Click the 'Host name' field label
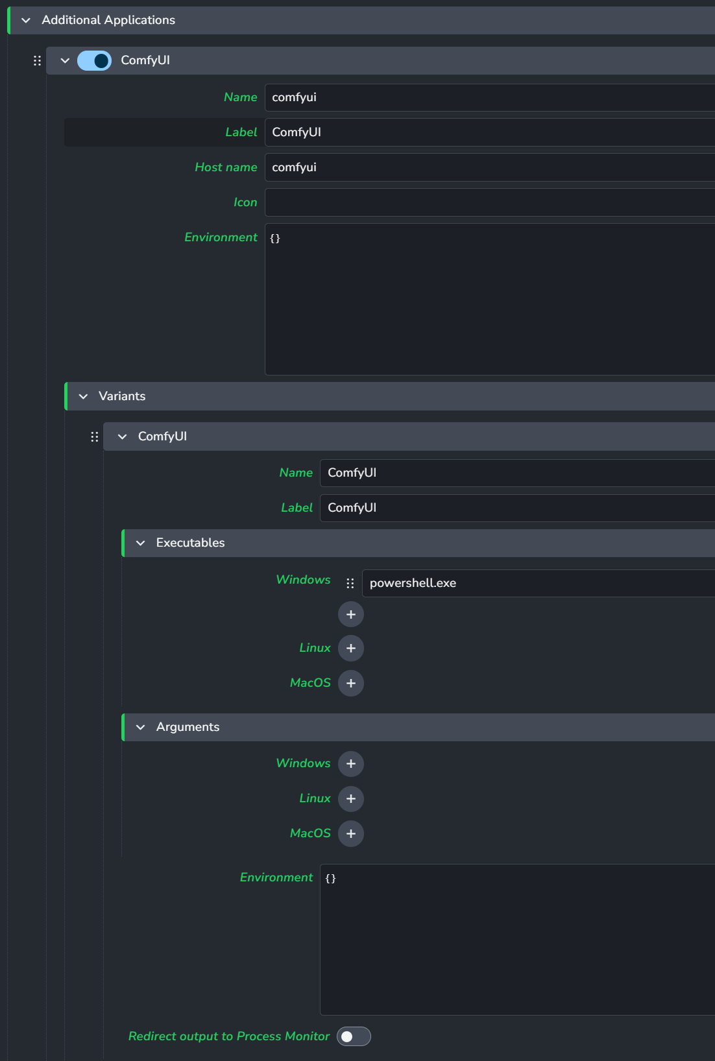 (x=226, y=167)
